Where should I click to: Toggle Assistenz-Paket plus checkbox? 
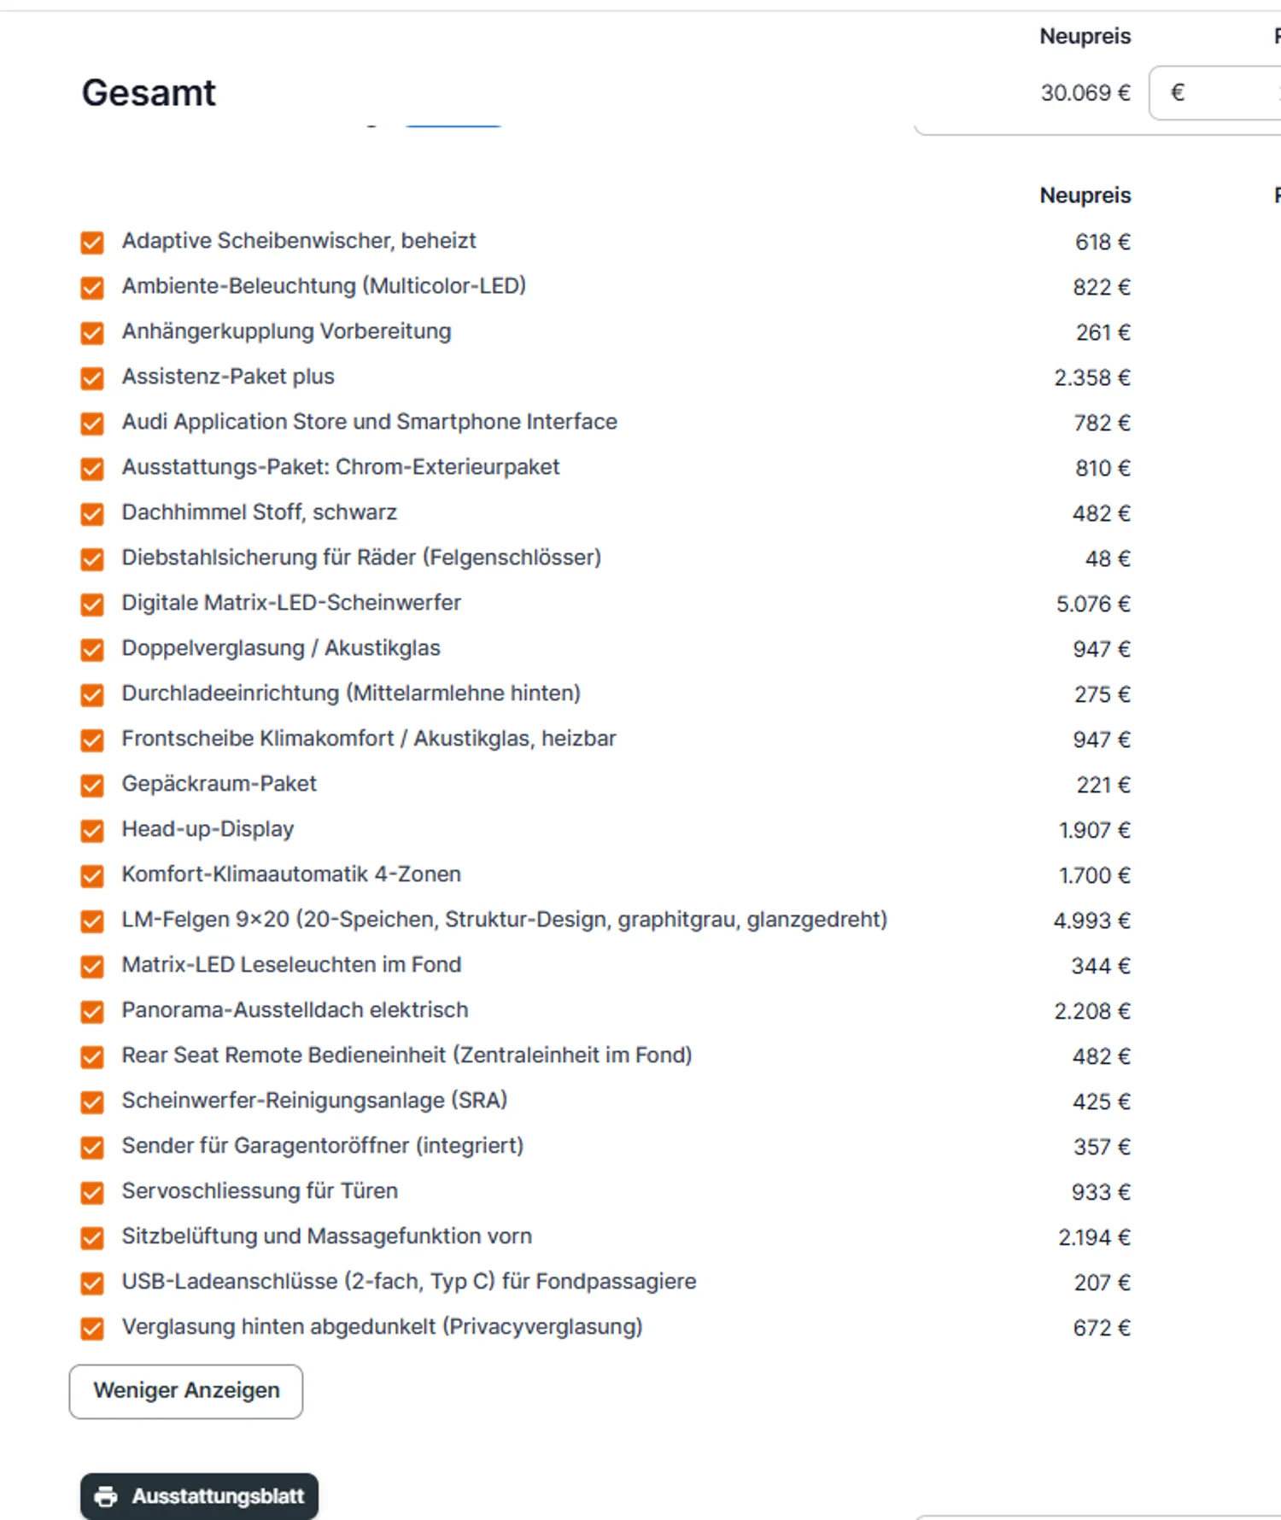[x=92, y=378]
